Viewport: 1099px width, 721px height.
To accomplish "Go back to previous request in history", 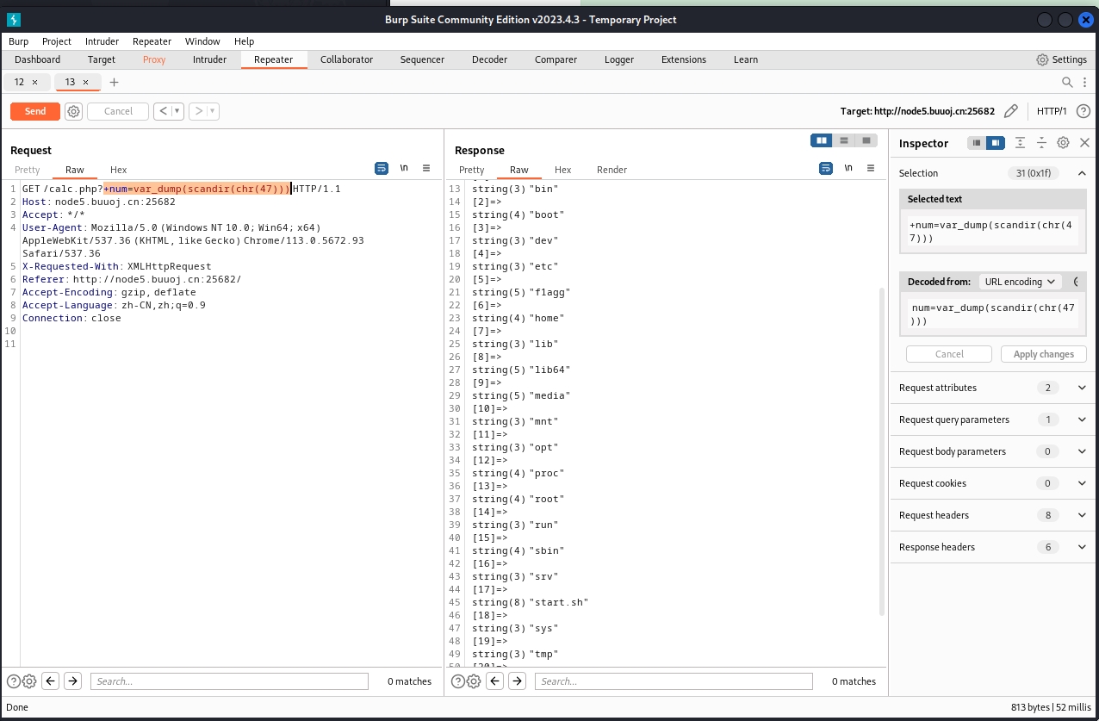I will point(163,111).
